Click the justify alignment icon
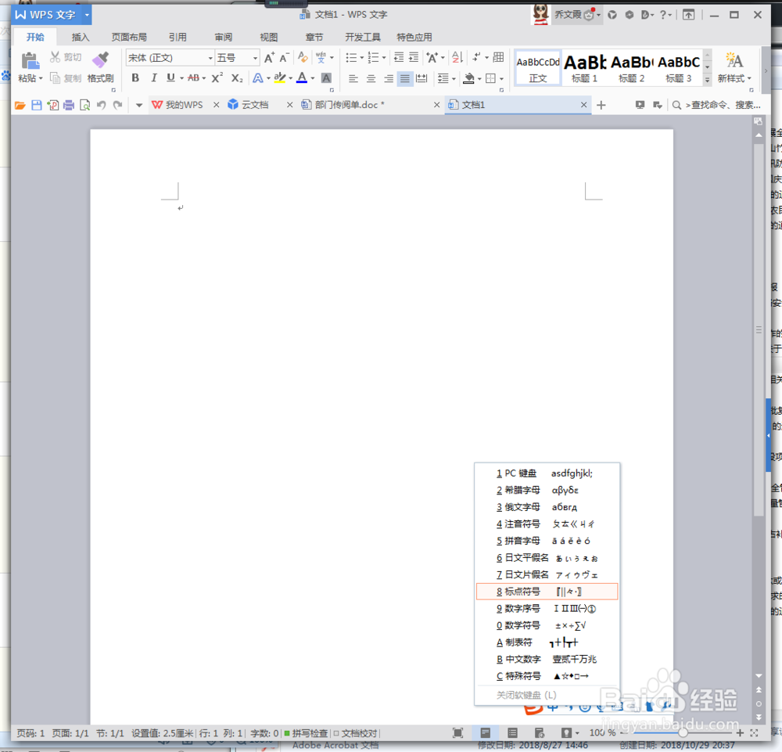 click(405, 78)
